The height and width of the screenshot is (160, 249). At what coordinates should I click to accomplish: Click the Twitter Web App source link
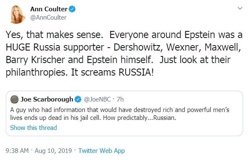[x=102, y=151]
